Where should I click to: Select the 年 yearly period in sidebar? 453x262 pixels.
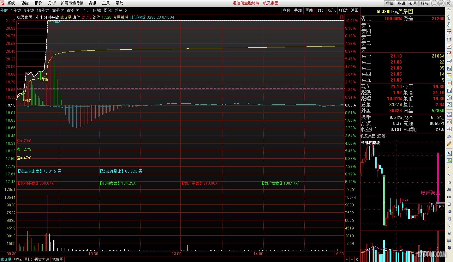[449, 248]
